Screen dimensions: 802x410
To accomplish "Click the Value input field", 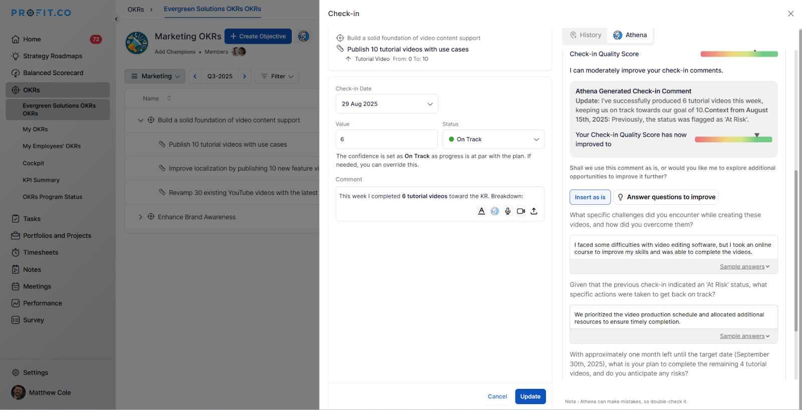I will 386,139.
